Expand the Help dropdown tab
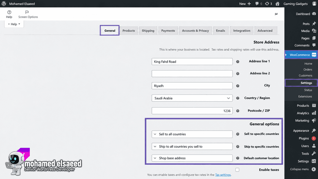The height and width of the screenshot is (179, 318). point(14,24)
